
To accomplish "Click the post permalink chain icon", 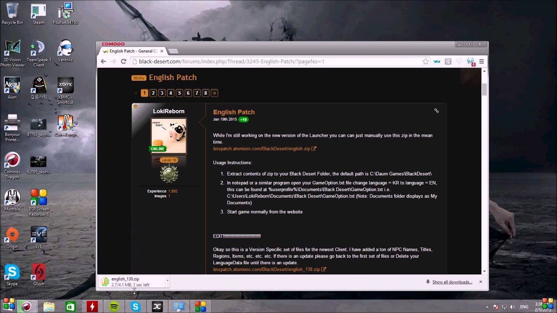I will pyautogui.click(x=436, y=111).
